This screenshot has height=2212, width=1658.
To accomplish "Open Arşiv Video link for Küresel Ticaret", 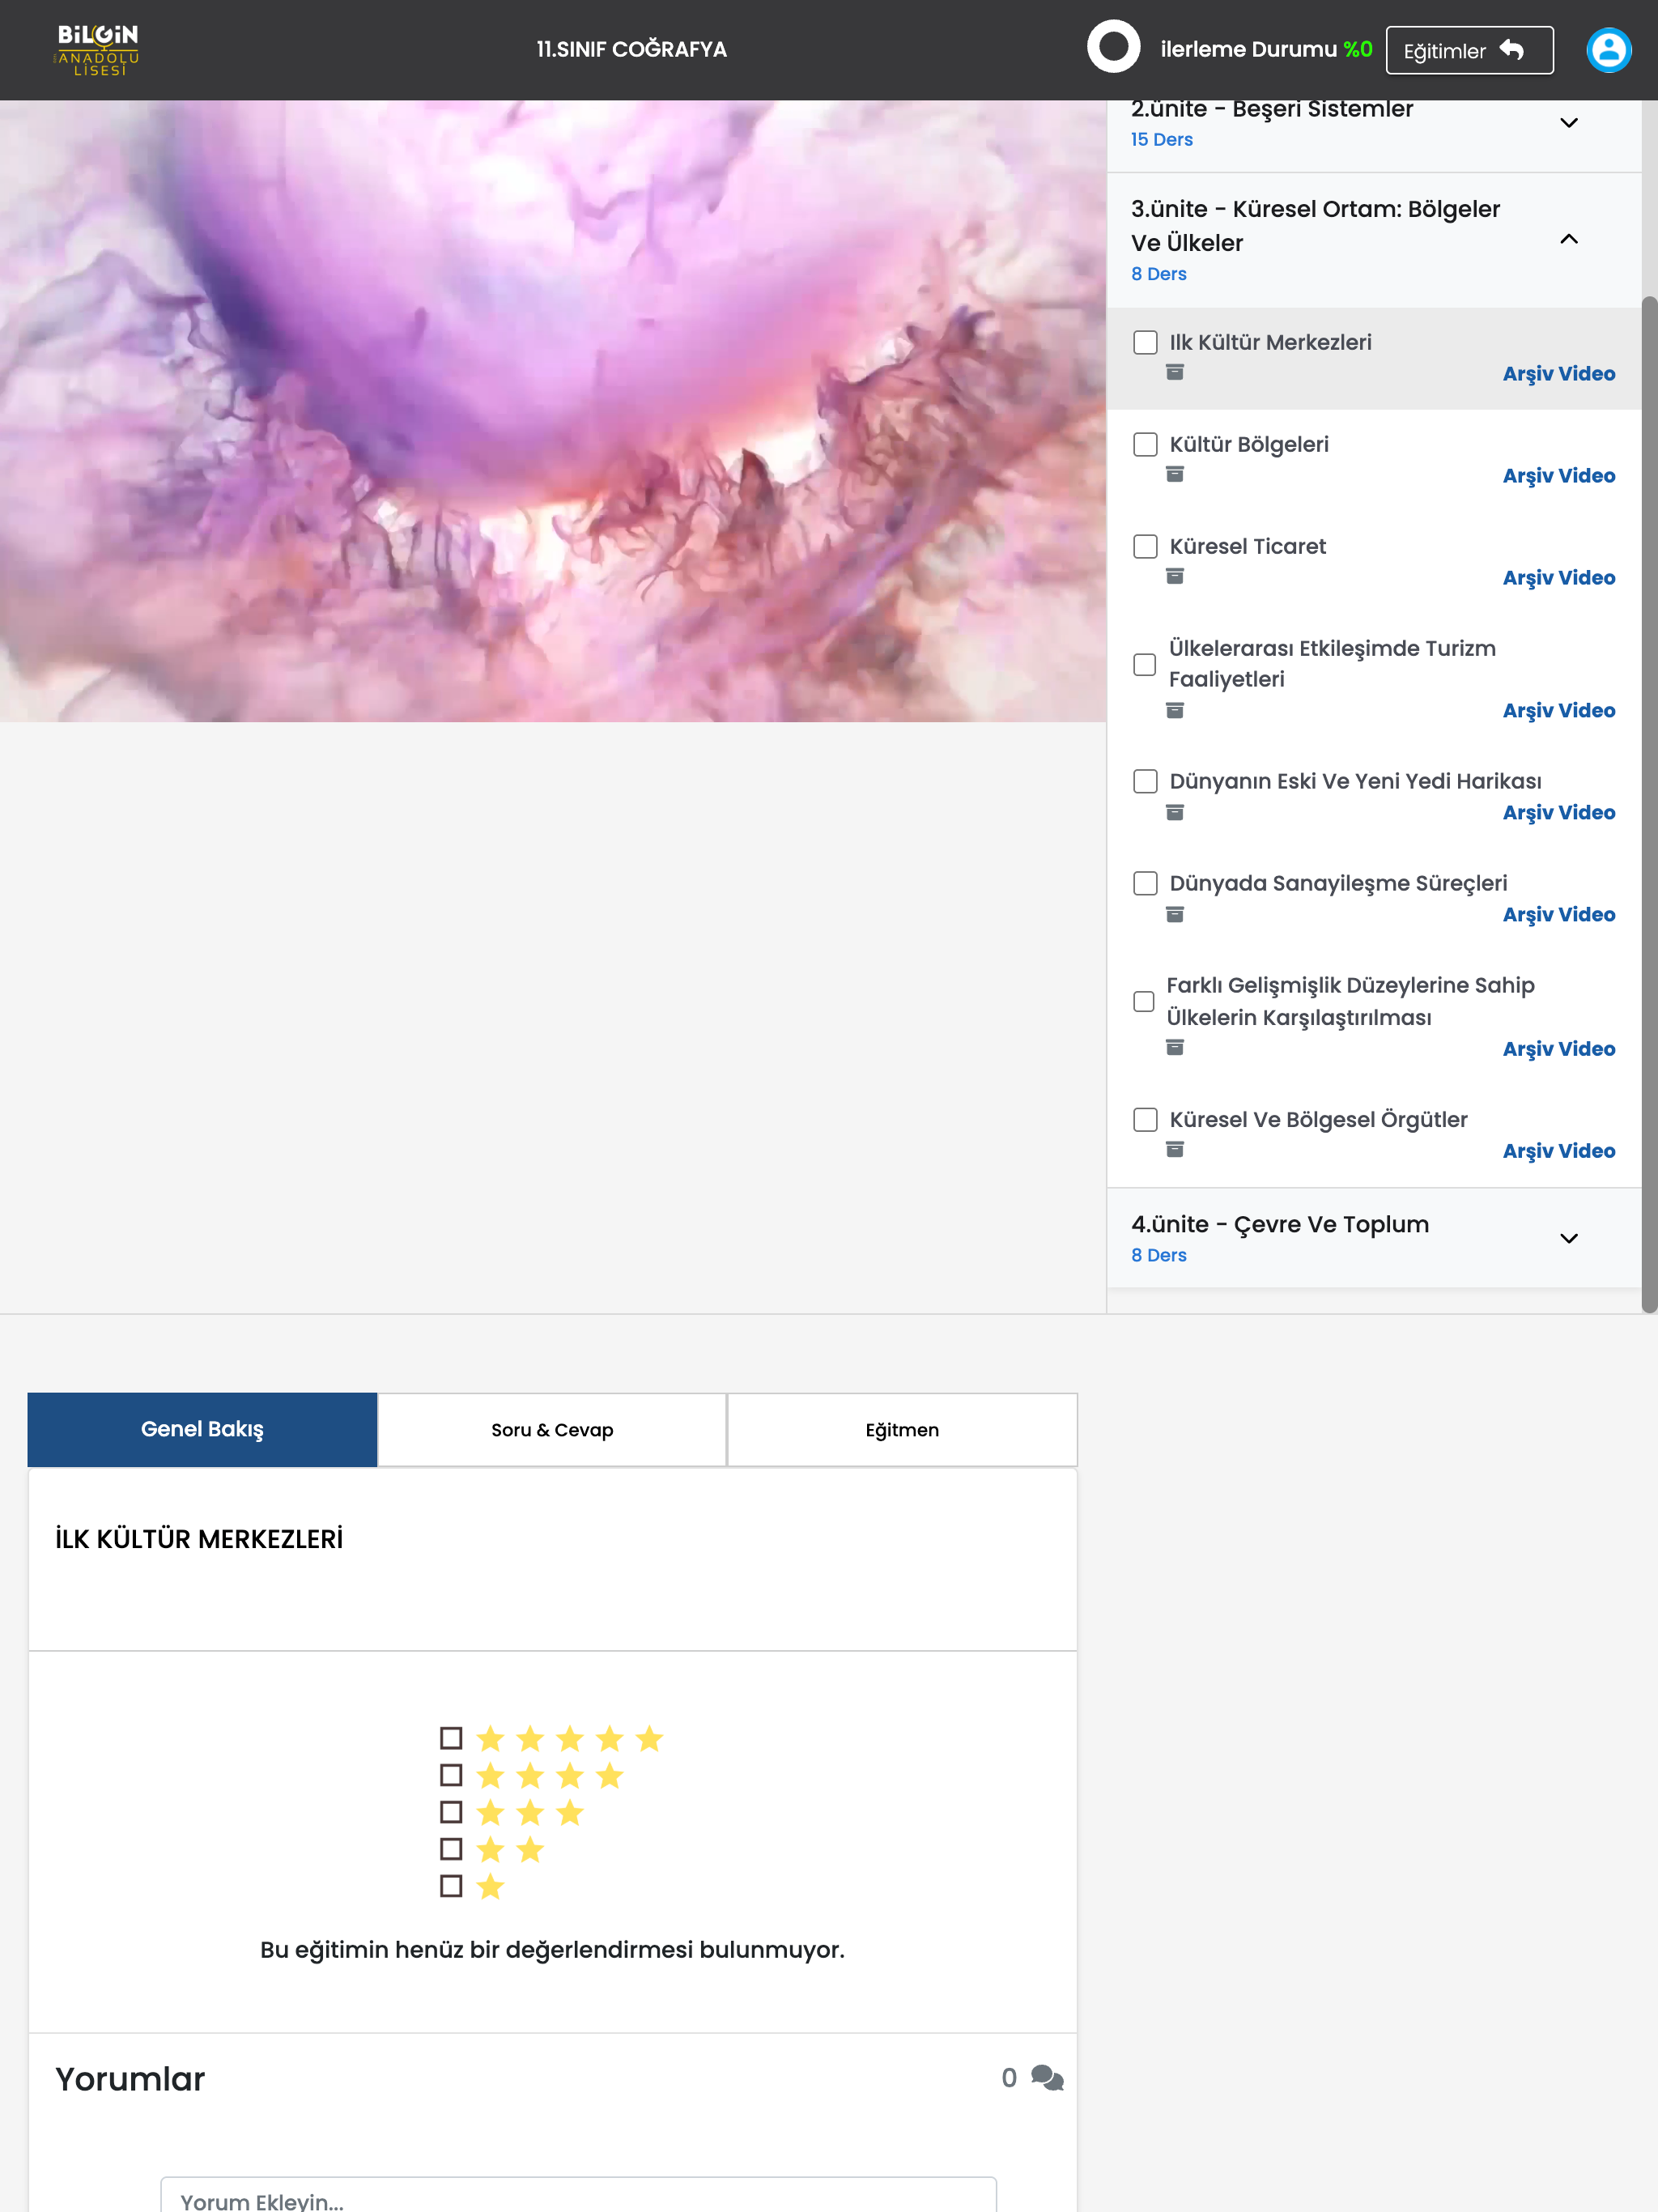I will pyautogui.click(x=1558, y=577).
